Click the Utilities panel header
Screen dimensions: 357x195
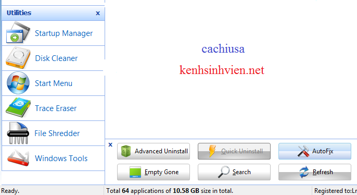pyautogui.click(x=53, y=13)
